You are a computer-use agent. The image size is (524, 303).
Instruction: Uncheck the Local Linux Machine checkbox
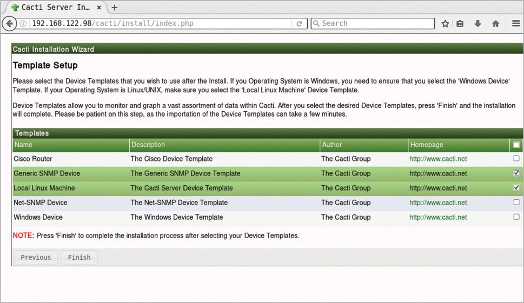point(516,188)
